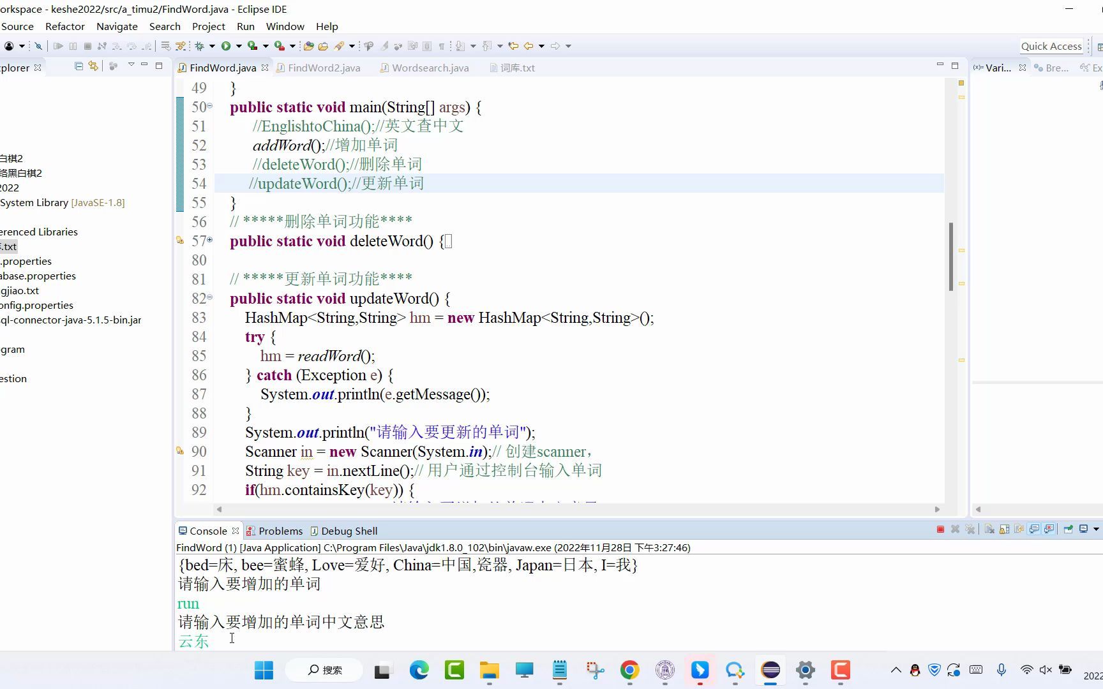1103x689 pixels.
Task: Switch to the Problems tab
Action: coord(274,531)
